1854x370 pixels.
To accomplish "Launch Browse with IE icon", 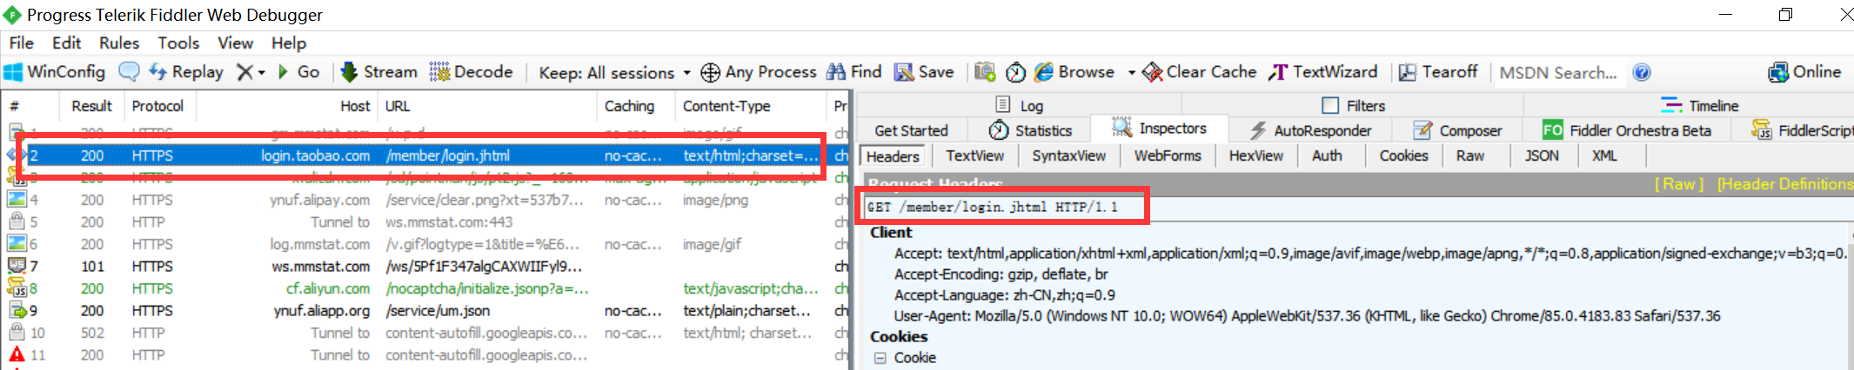I will pyautogui.click(x=1074, y=72).
